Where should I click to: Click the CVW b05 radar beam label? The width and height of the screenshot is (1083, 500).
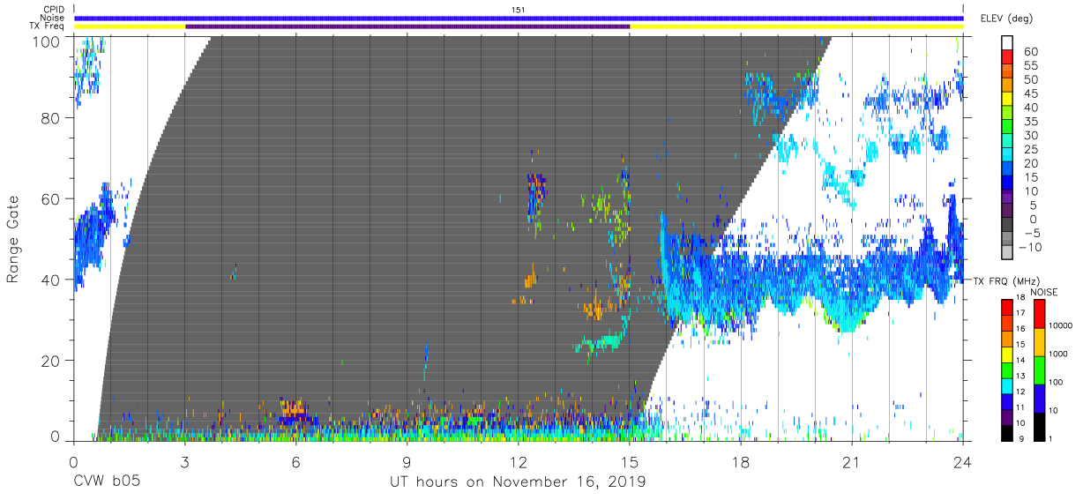tap(106, 482)
